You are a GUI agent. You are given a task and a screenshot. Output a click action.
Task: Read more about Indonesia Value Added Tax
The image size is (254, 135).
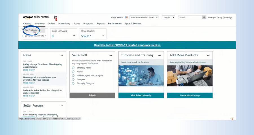29,96
